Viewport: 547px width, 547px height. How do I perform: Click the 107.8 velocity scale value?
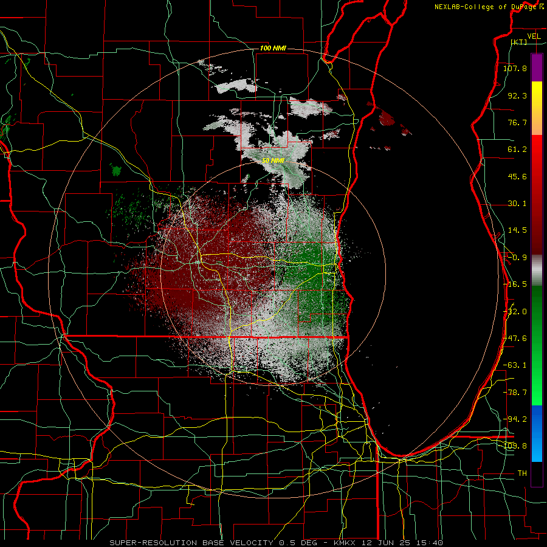(515, 68)
